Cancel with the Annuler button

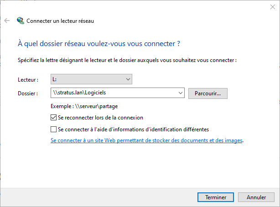point(256,197)
